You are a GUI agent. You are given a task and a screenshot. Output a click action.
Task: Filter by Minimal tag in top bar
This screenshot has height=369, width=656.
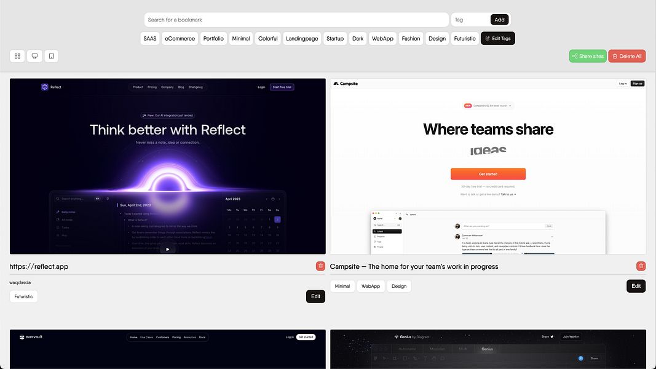click(241, 39)
